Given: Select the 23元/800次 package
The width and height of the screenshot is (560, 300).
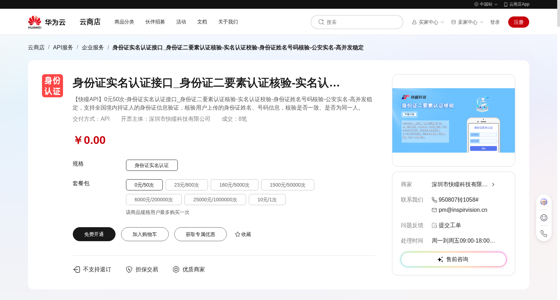Looking at the screenshot, I should coord(187,185).
